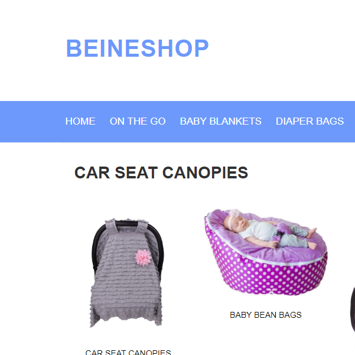Click CAR SEAT CANOPIES product caption
Screen dimensions: 355x355
click(128, 352)
